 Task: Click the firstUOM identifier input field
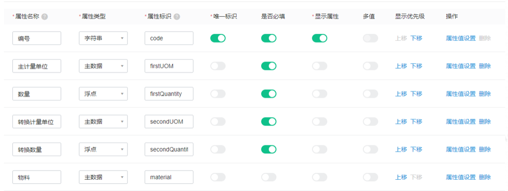(x=169, y=66)
